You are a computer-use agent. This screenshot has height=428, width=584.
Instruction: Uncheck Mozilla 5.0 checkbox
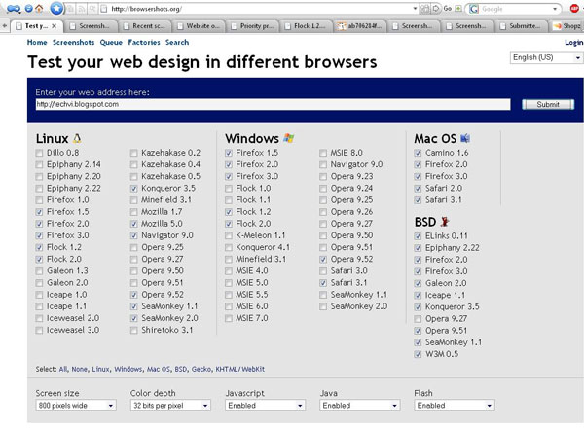[133, 224]
